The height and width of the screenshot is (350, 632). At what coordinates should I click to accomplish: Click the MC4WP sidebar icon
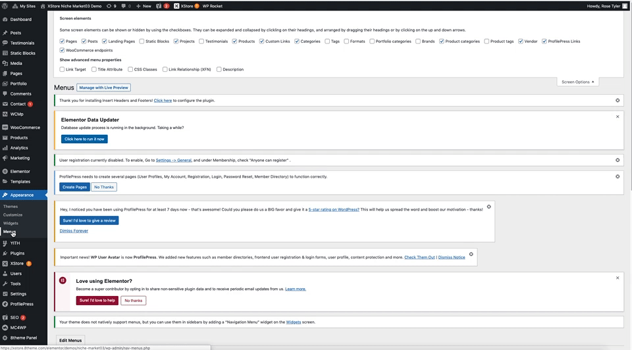[5, 328]
